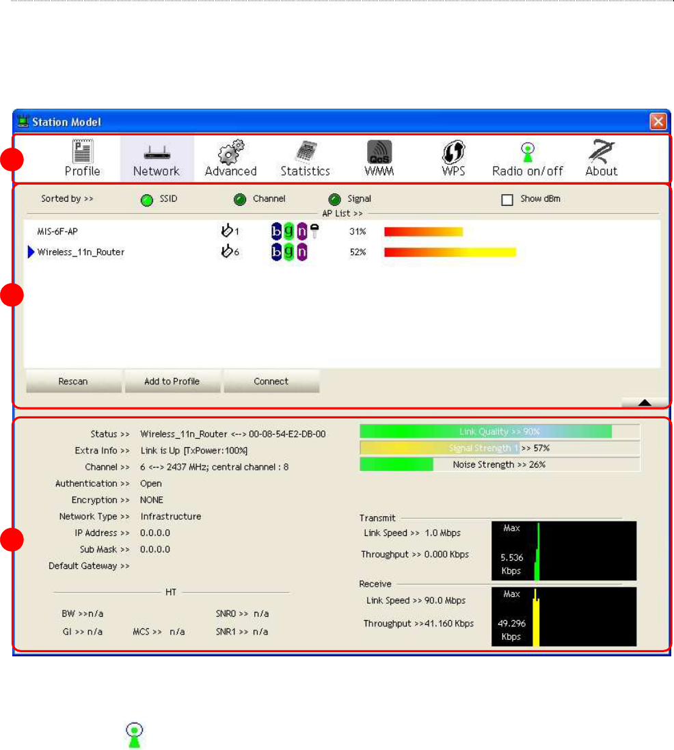Click the 31% signal value

358,232
